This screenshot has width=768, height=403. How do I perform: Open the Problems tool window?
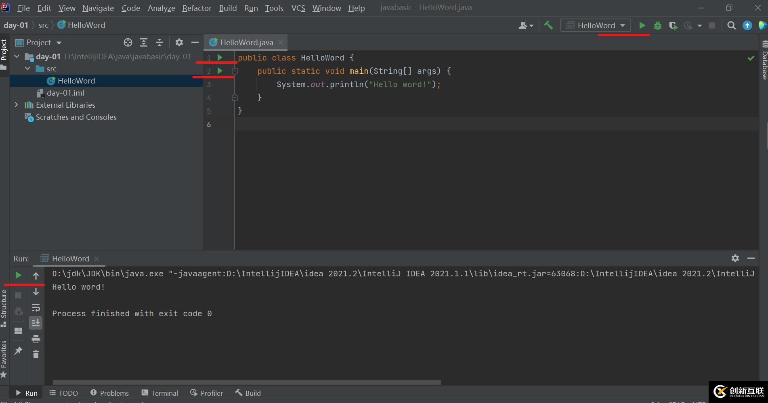109,393
